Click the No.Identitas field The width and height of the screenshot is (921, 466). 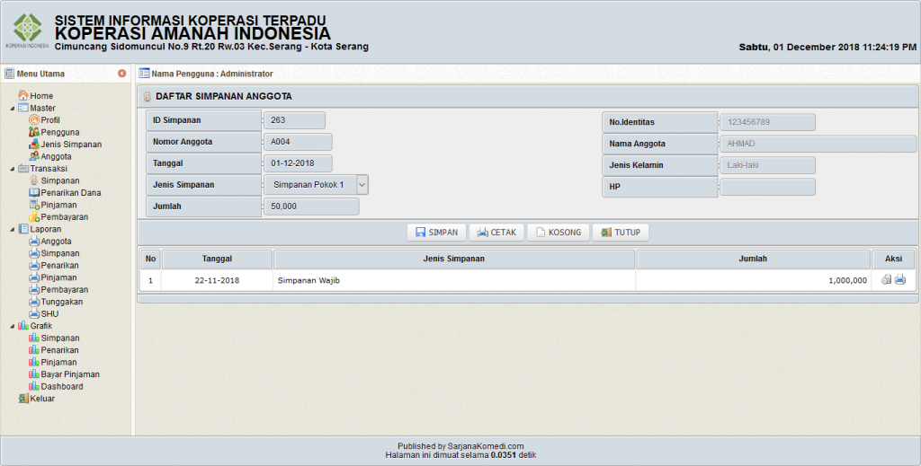pos(768,122)
